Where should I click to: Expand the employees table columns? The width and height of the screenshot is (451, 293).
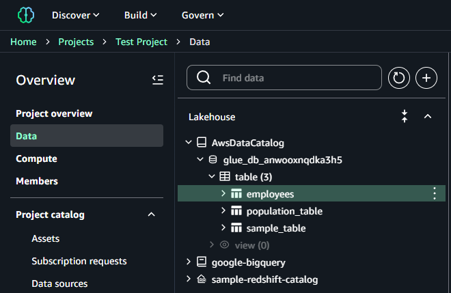[x=223, y=193]
